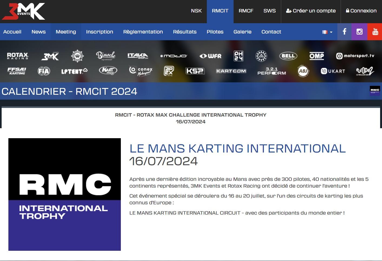Click the Europe 2 sponsor logo
Image resolution: width=382 pixels, height=261 pixels.
point(365,71)
